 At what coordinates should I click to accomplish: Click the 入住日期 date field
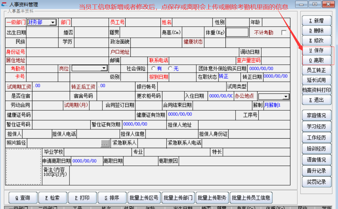tap(221, 96)
